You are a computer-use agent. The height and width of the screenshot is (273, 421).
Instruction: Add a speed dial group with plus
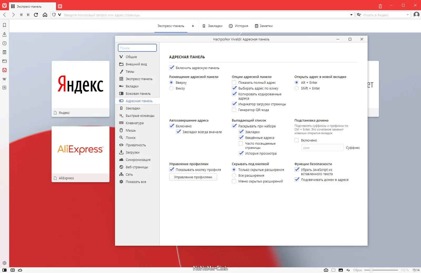pos(193,26)
